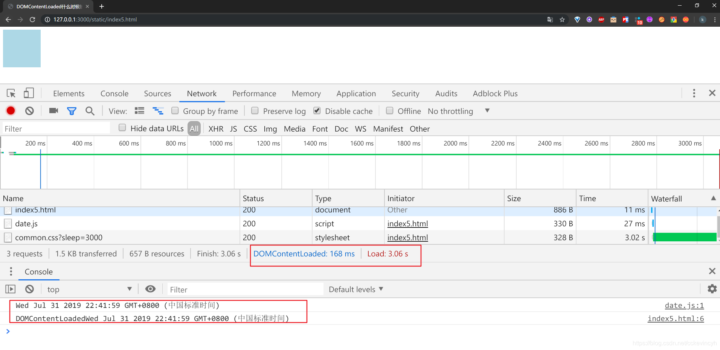Select the common.css?sleep=3000 request row
The image size is (720, 350).
point(324,237)
